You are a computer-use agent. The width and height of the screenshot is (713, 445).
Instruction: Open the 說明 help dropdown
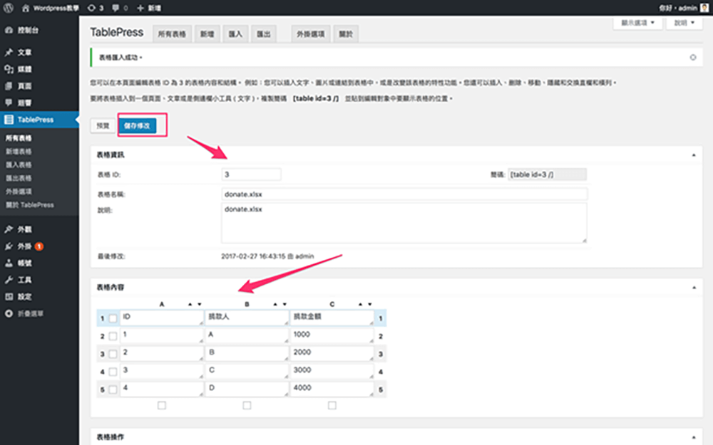684,23
